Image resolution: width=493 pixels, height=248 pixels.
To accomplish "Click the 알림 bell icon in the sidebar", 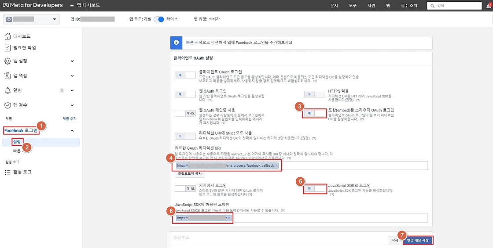I will 7,90.
